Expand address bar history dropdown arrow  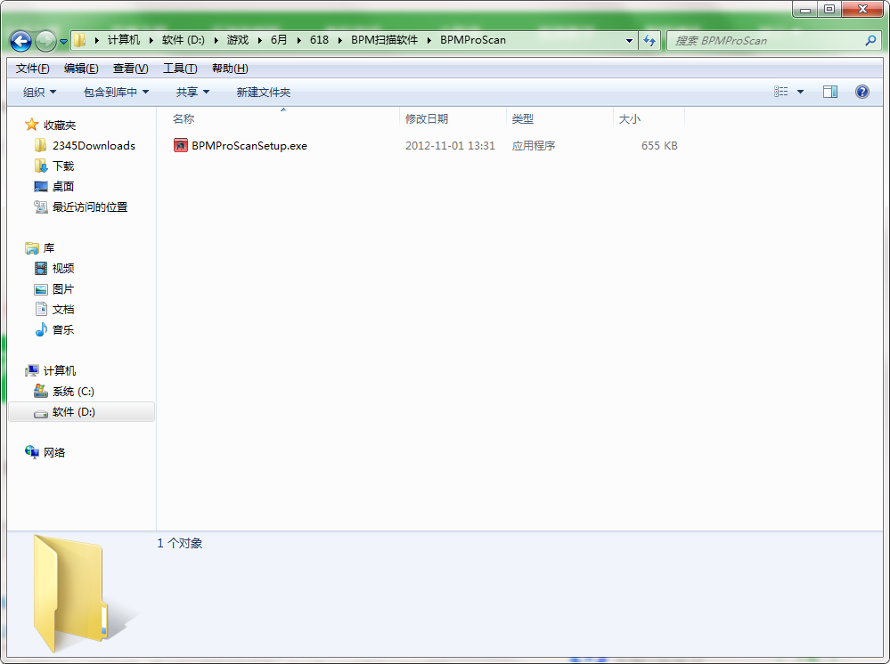coord(629,40)
